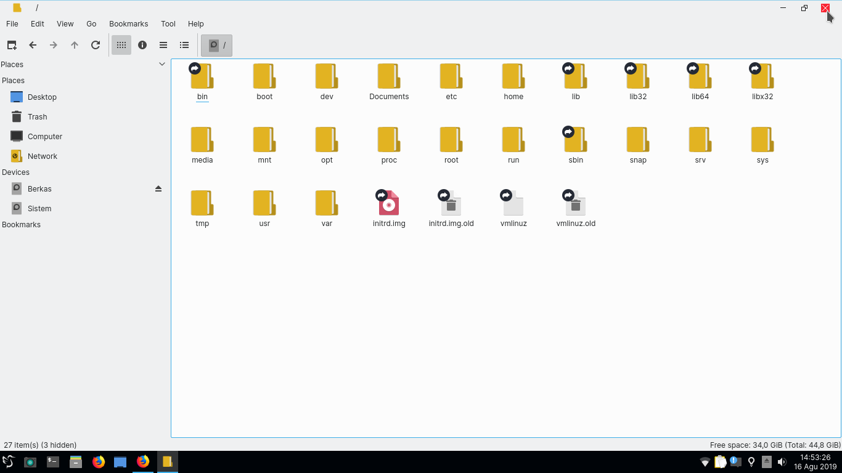Select the initrd.img.old file
This screenshot has width=842, height=473.
(x=451, y=209)
